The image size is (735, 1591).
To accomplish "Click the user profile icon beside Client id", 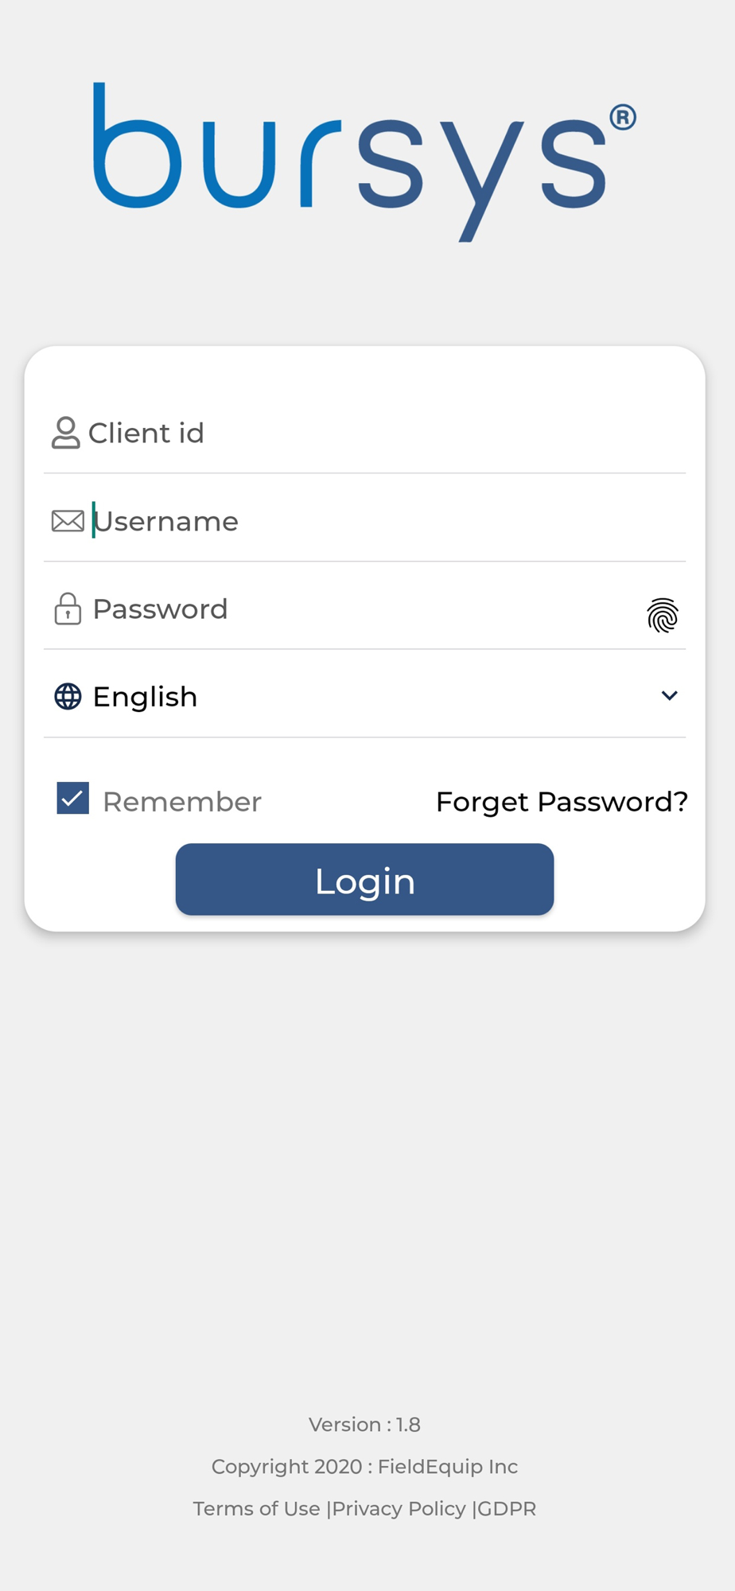I will (65, 433).
